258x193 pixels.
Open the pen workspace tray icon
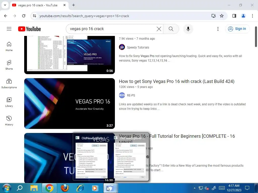point(214,188)
